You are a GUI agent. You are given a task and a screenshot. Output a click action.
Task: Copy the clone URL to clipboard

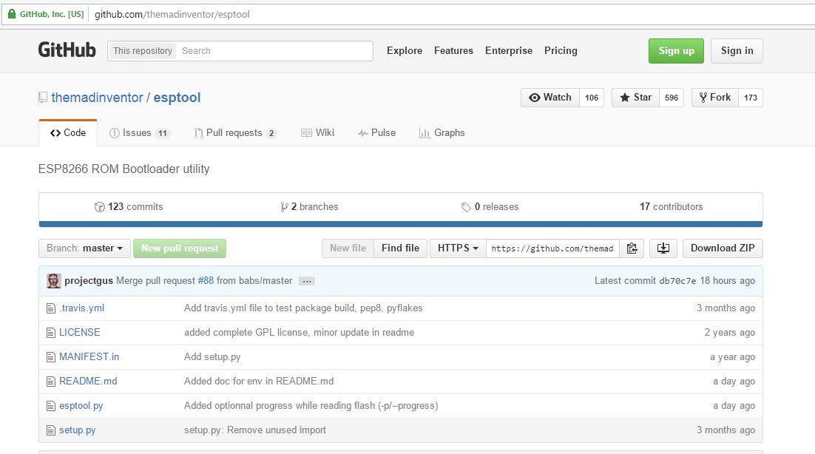tap(632, 248)
